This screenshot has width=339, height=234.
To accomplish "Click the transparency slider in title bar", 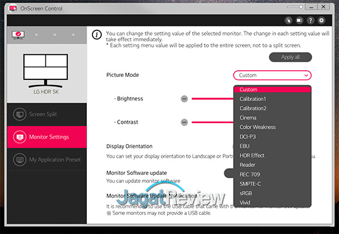I will [x=295, y=7].
